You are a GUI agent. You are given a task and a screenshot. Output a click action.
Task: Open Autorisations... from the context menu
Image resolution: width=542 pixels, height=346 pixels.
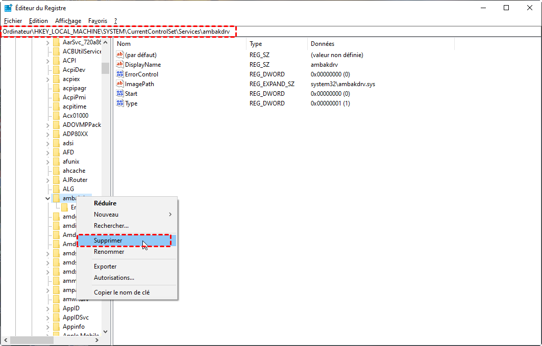127,278
